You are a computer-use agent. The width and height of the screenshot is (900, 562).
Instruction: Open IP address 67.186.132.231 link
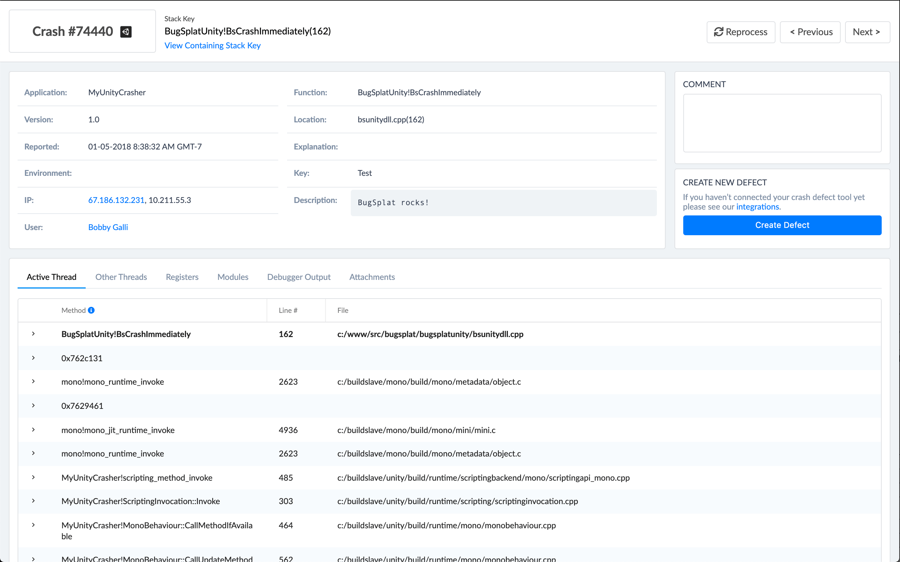coord(116,200)
